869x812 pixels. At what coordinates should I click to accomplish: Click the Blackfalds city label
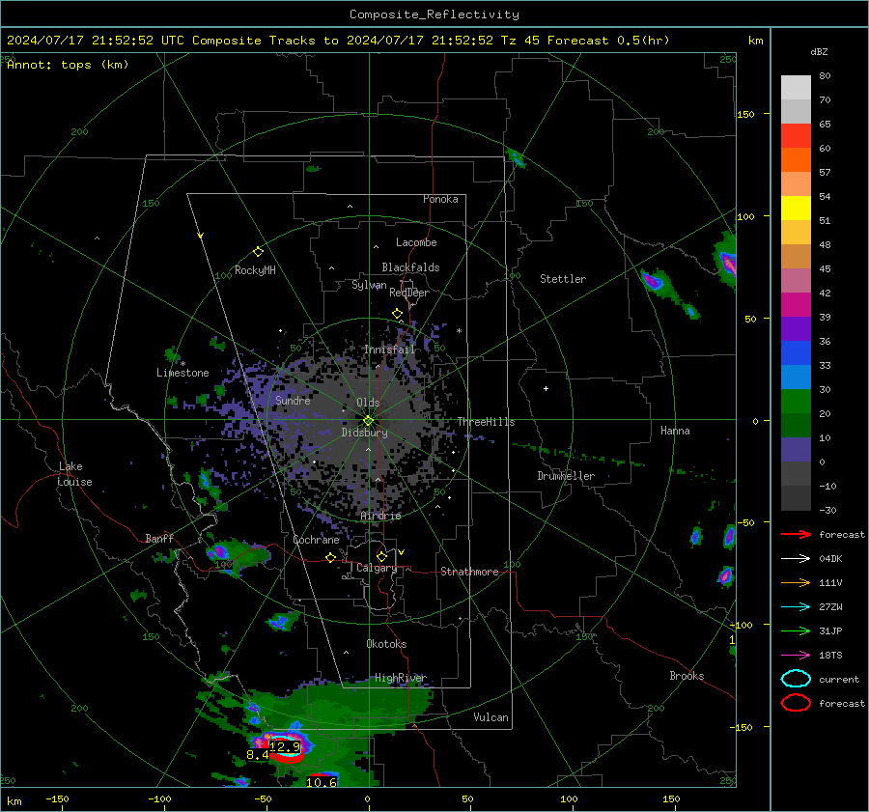tap(410, 267)
